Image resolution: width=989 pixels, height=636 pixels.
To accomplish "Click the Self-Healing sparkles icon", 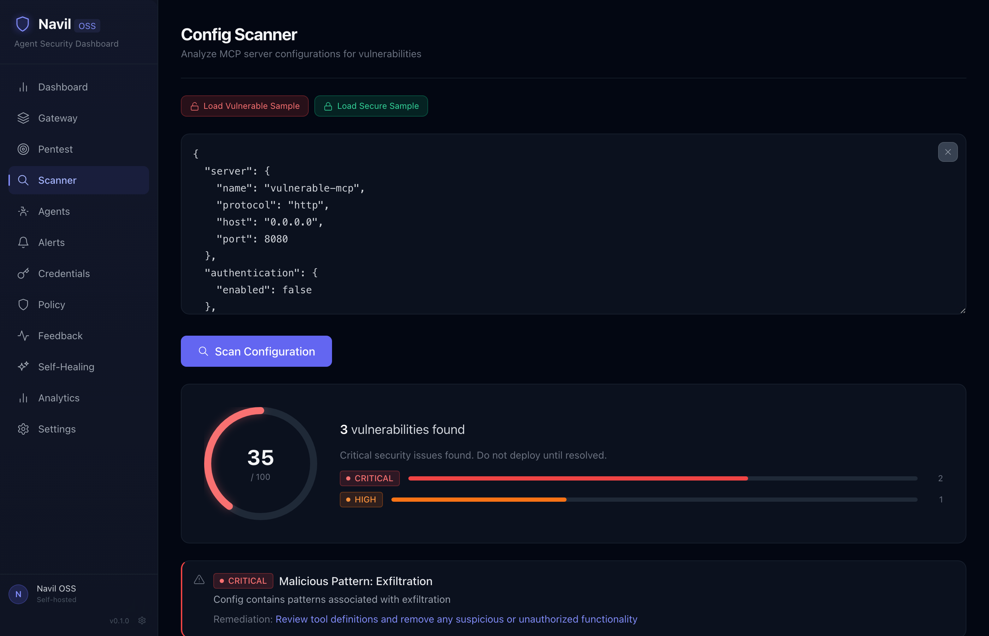I will tap(23, 366).
